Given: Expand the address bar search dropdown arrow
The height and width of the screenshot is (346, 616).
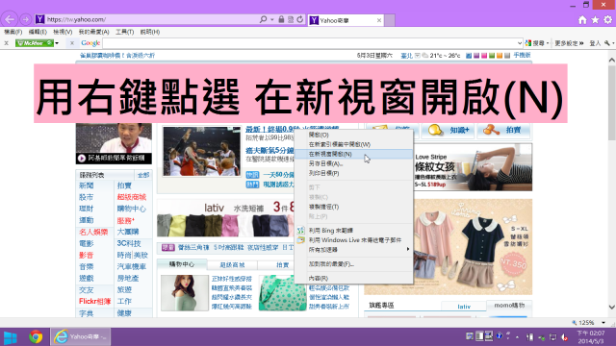Looking at the screenshot, I should pos(271,19).
